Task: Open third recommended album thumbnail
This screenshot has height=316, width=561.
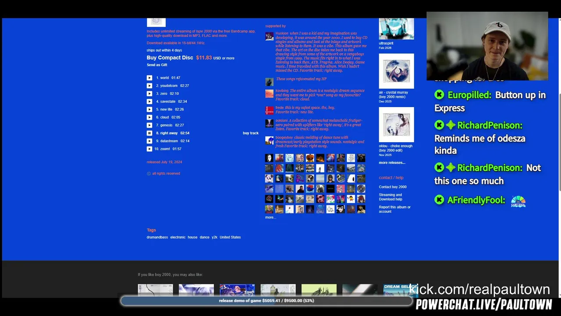Action: tap(237, 291)
